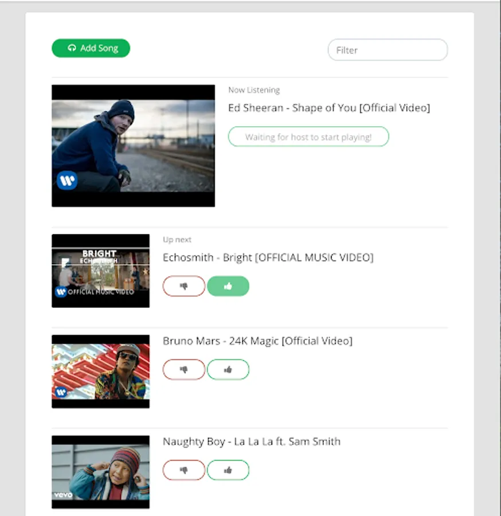This screenshot has width=501, height=516.
Task: Click the Ed Sheeran - Shape of You title
Action: click(x=329, y=108)
